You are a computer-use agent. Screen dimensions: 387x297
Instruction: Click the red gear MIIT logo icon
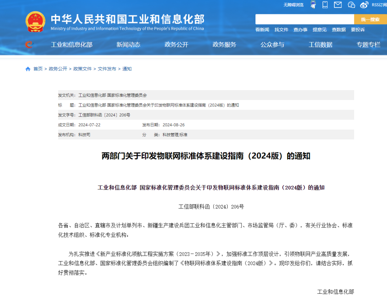coord(29,44)
